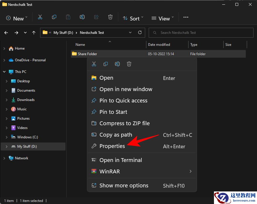Select Documents in the sidebar
257x204 pixels.
click(x=26, y=90)
